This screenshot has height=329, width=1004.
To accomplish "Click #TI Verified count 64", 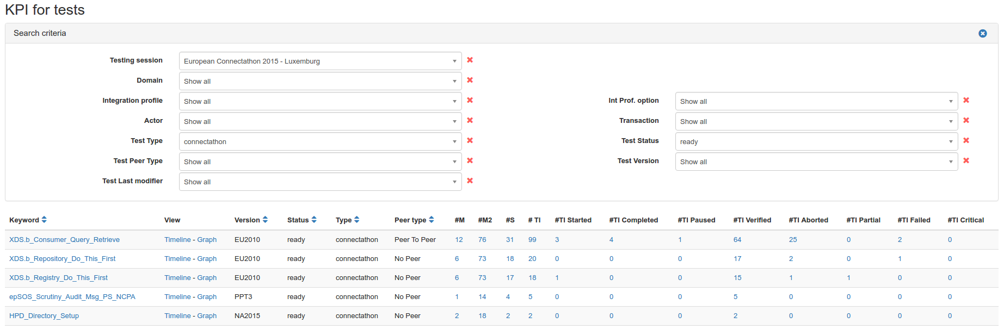I will [737, 240].
